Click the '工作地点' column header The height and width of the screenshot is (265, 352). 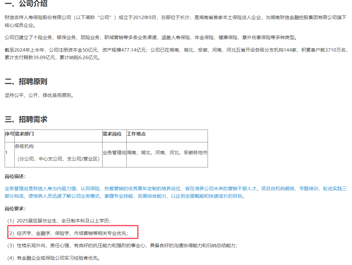tap(136, 134)
